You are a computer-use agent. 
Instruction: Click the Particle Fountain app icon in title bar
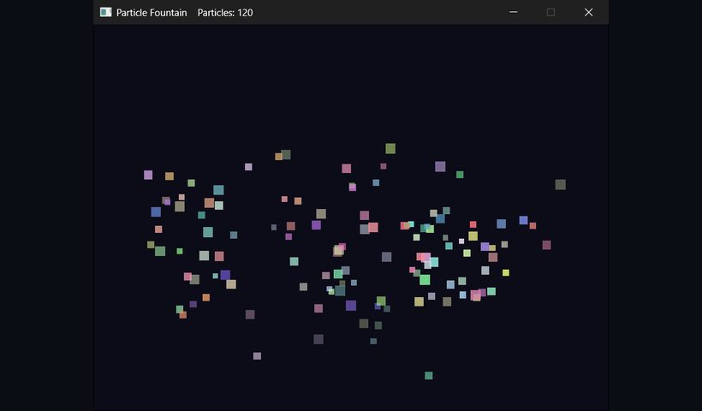(x=105, y=12)
